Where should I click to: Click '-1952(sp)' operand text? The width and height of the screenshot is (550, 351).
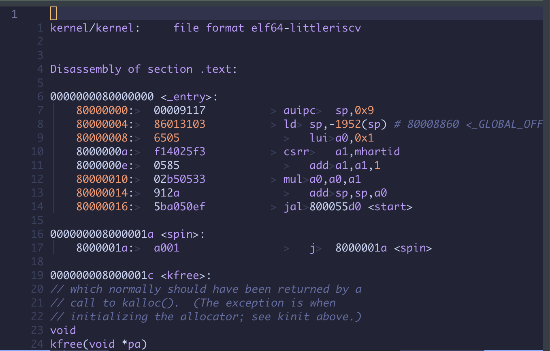click(358, 124)
